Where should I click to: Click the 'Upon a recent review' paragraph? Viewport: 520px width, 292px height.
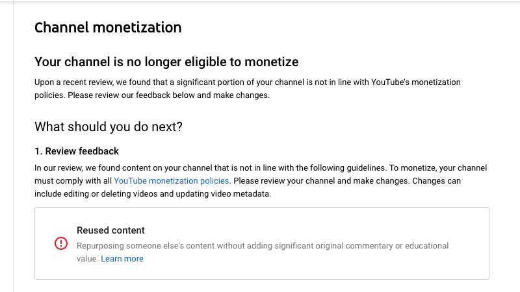click(248, 88)
